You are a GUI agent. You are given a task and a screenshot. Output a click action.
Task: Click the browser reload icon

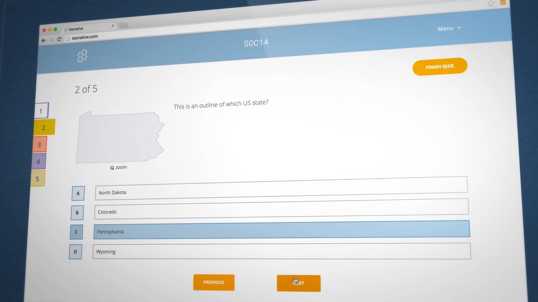(59, 39)
